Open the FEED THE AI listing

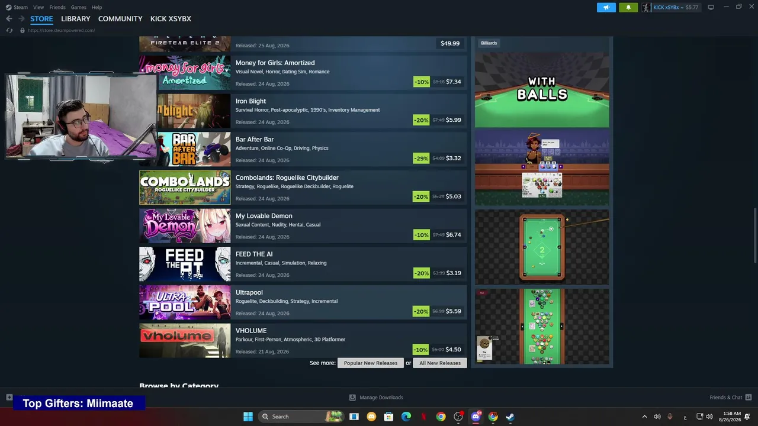(x=303, y=264)
